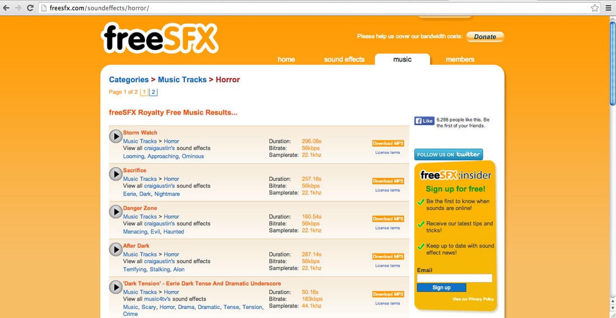Download MP3 for Sacrifice
This screenshot has height=318, width=616.
pyautogui.click(x=388, y=181)
